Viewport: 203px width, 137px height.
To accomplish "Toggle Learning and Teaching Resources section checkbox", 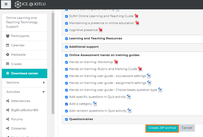I will tap(66, 39).
